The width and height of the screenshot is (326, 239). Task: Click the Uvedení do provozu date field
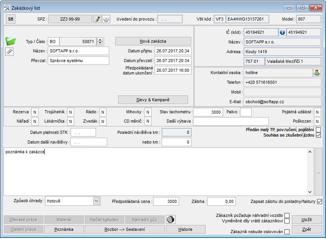tap(170, 19)
